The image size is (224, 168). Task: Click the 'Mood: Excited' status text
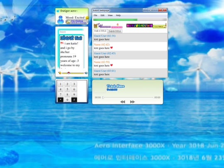click(x=75, y=17)
